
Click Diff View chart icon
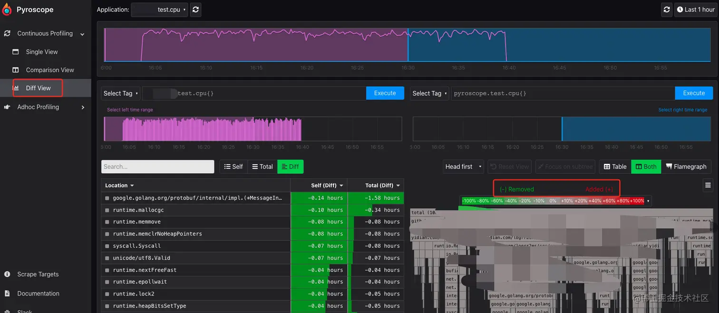(16, 88)
